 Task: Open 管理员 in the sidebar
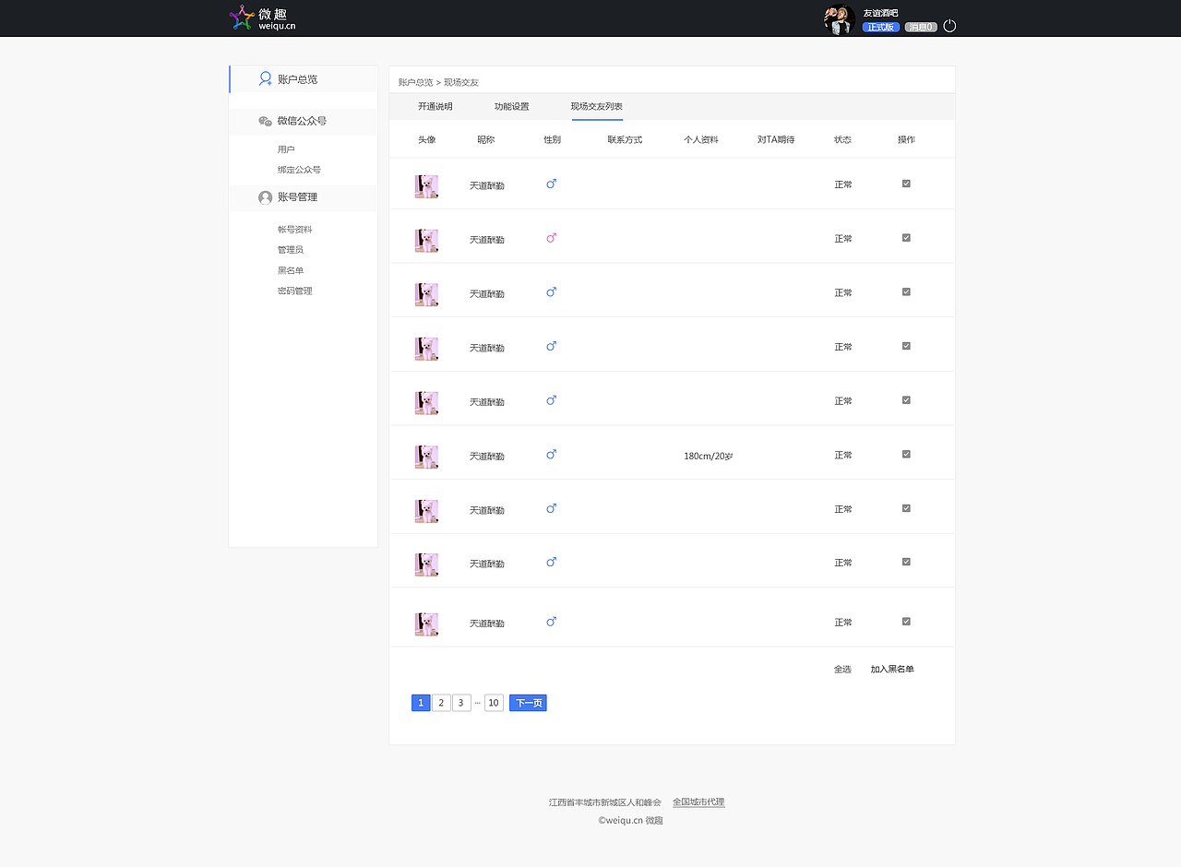290,250
